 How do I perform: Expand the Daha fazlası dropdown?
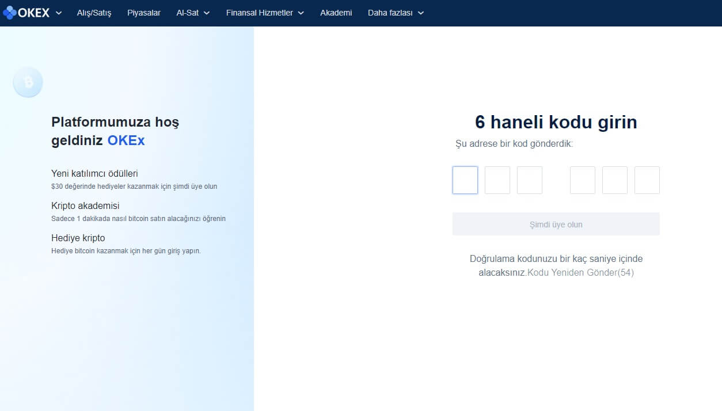pos(396,13)
